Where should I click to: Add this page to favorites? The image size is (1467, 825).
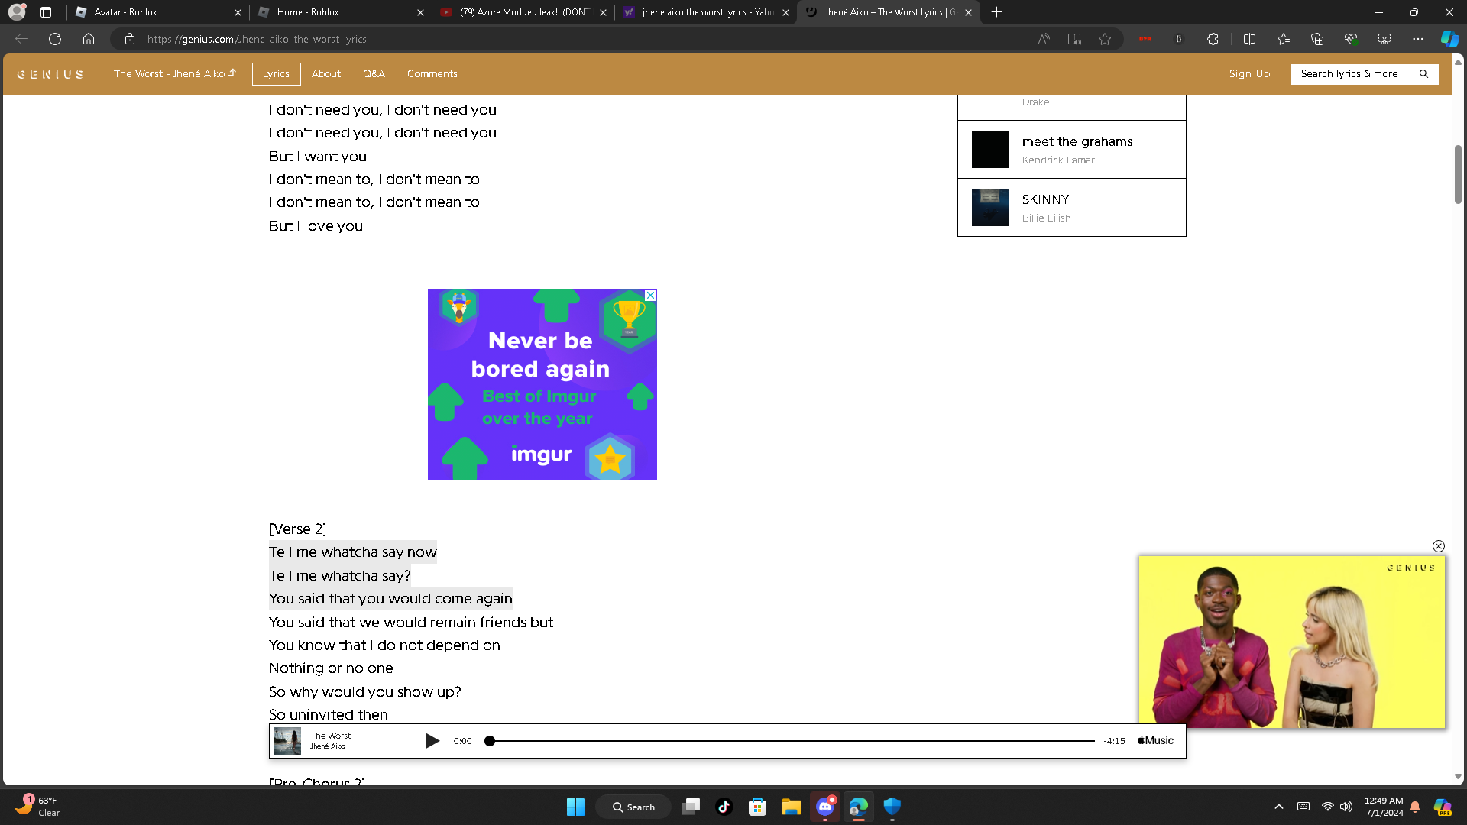pos(1105,39)
